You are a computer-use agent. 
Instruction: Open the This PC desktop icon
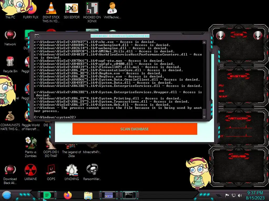(x=10, y=10)
